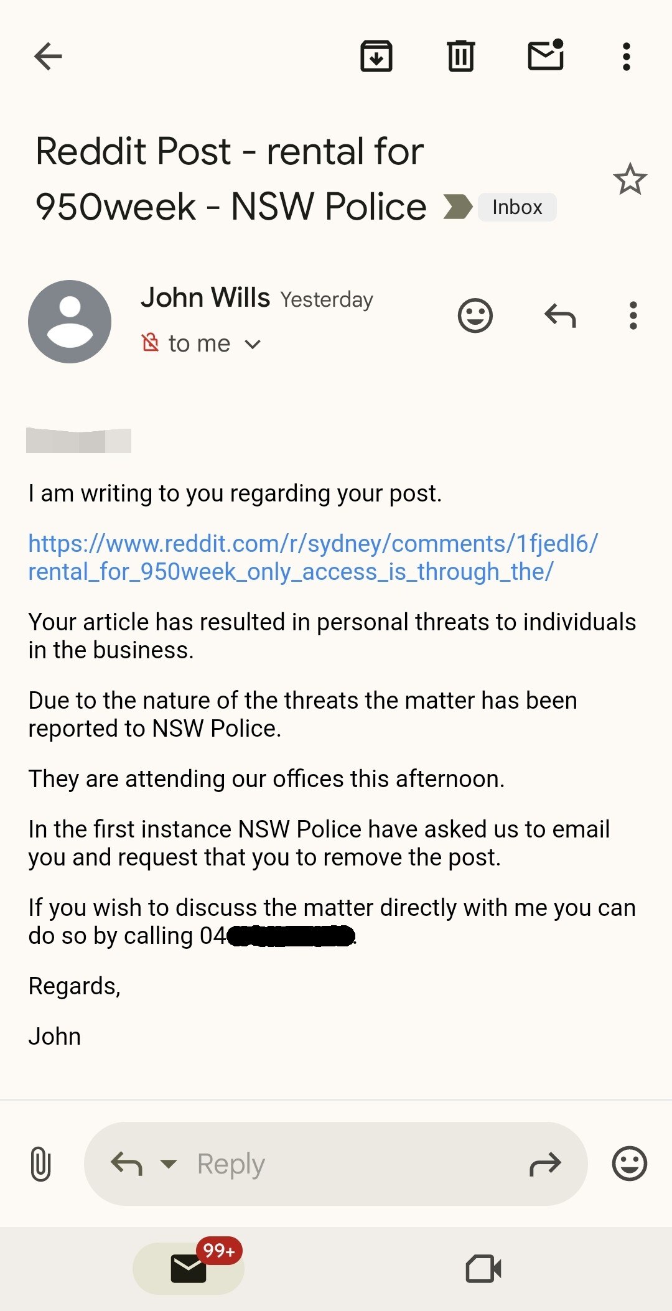This screenshot has width=672, height=1311.
Task: Add an emoji reaction to John's message
Action: 475,316
